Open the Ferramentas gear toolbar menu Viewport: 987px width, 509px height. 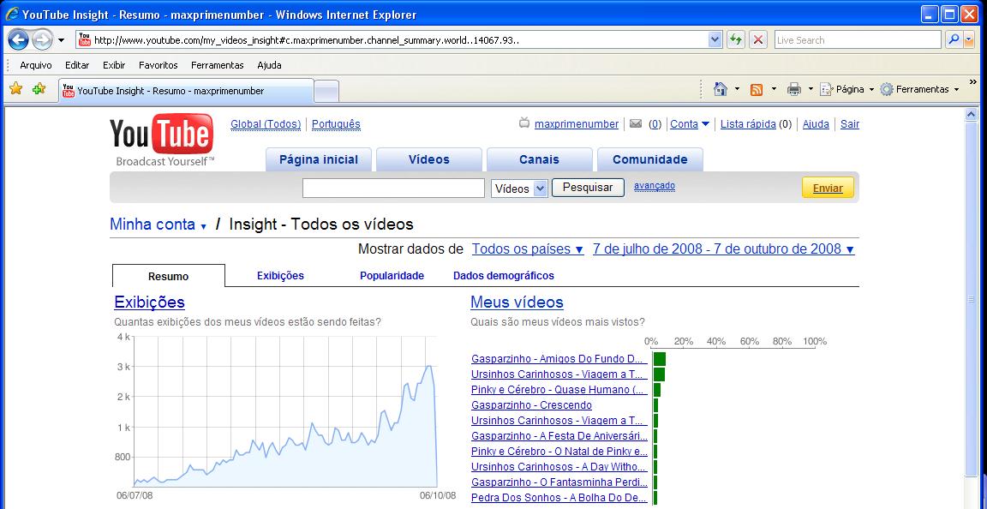pyautogui.click(x=919, y=89)
